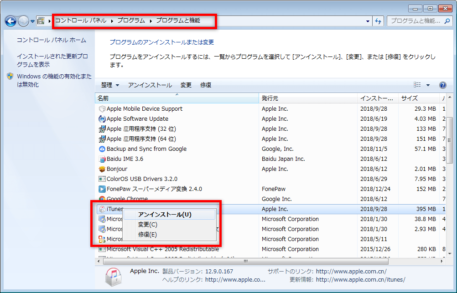Select Bonjour program name
This screenshot has height=293, width=457.
click(x=117, y=169)
